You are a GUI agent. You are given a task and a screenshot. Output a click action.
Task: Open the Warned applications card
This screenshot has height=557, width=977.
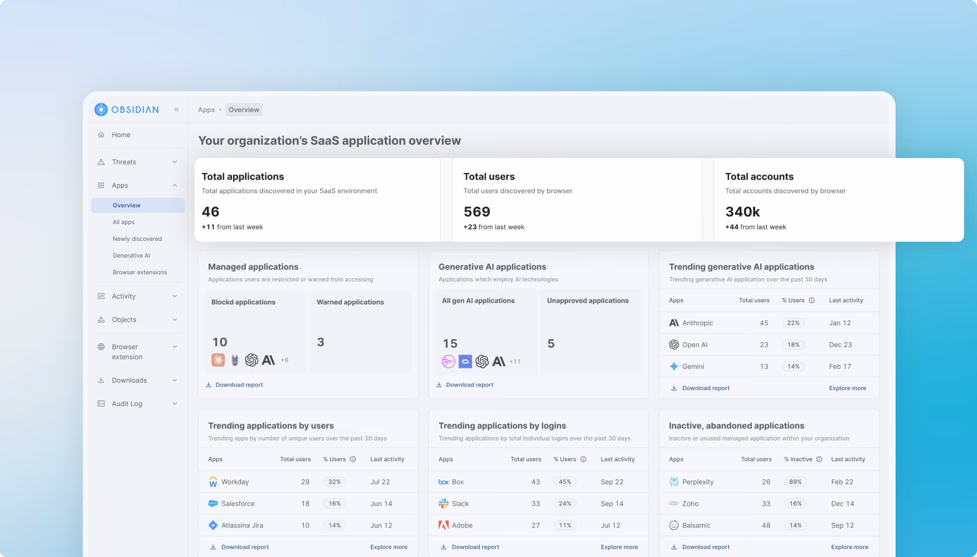point(361,331)
